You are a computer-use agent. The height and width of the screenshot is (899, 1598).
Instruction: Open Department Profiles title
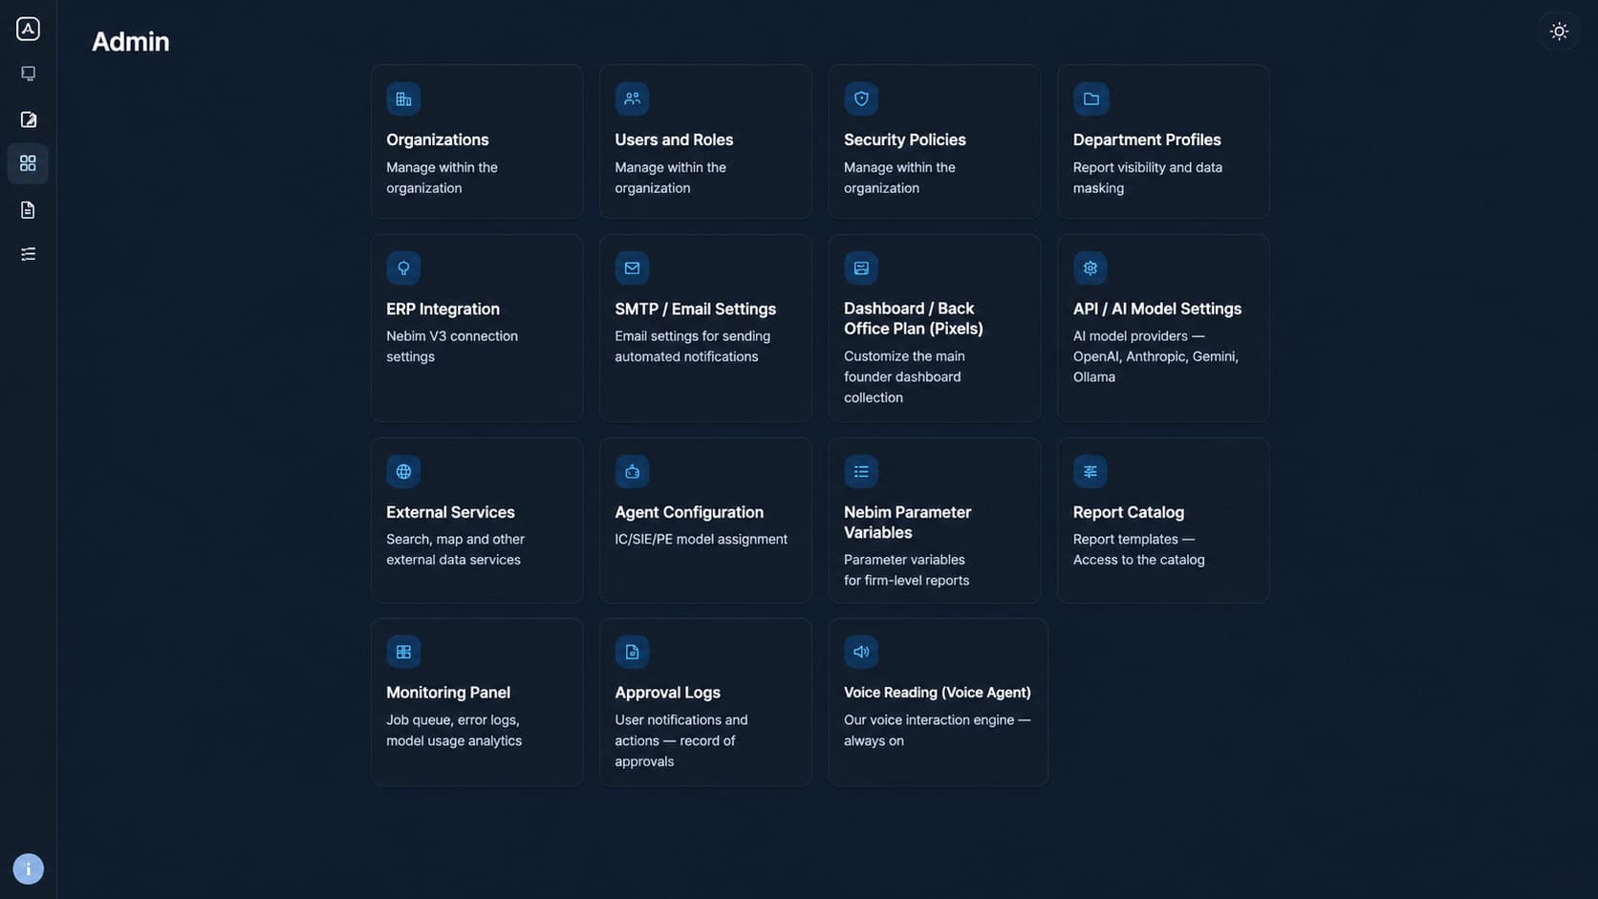point(1147,139)
